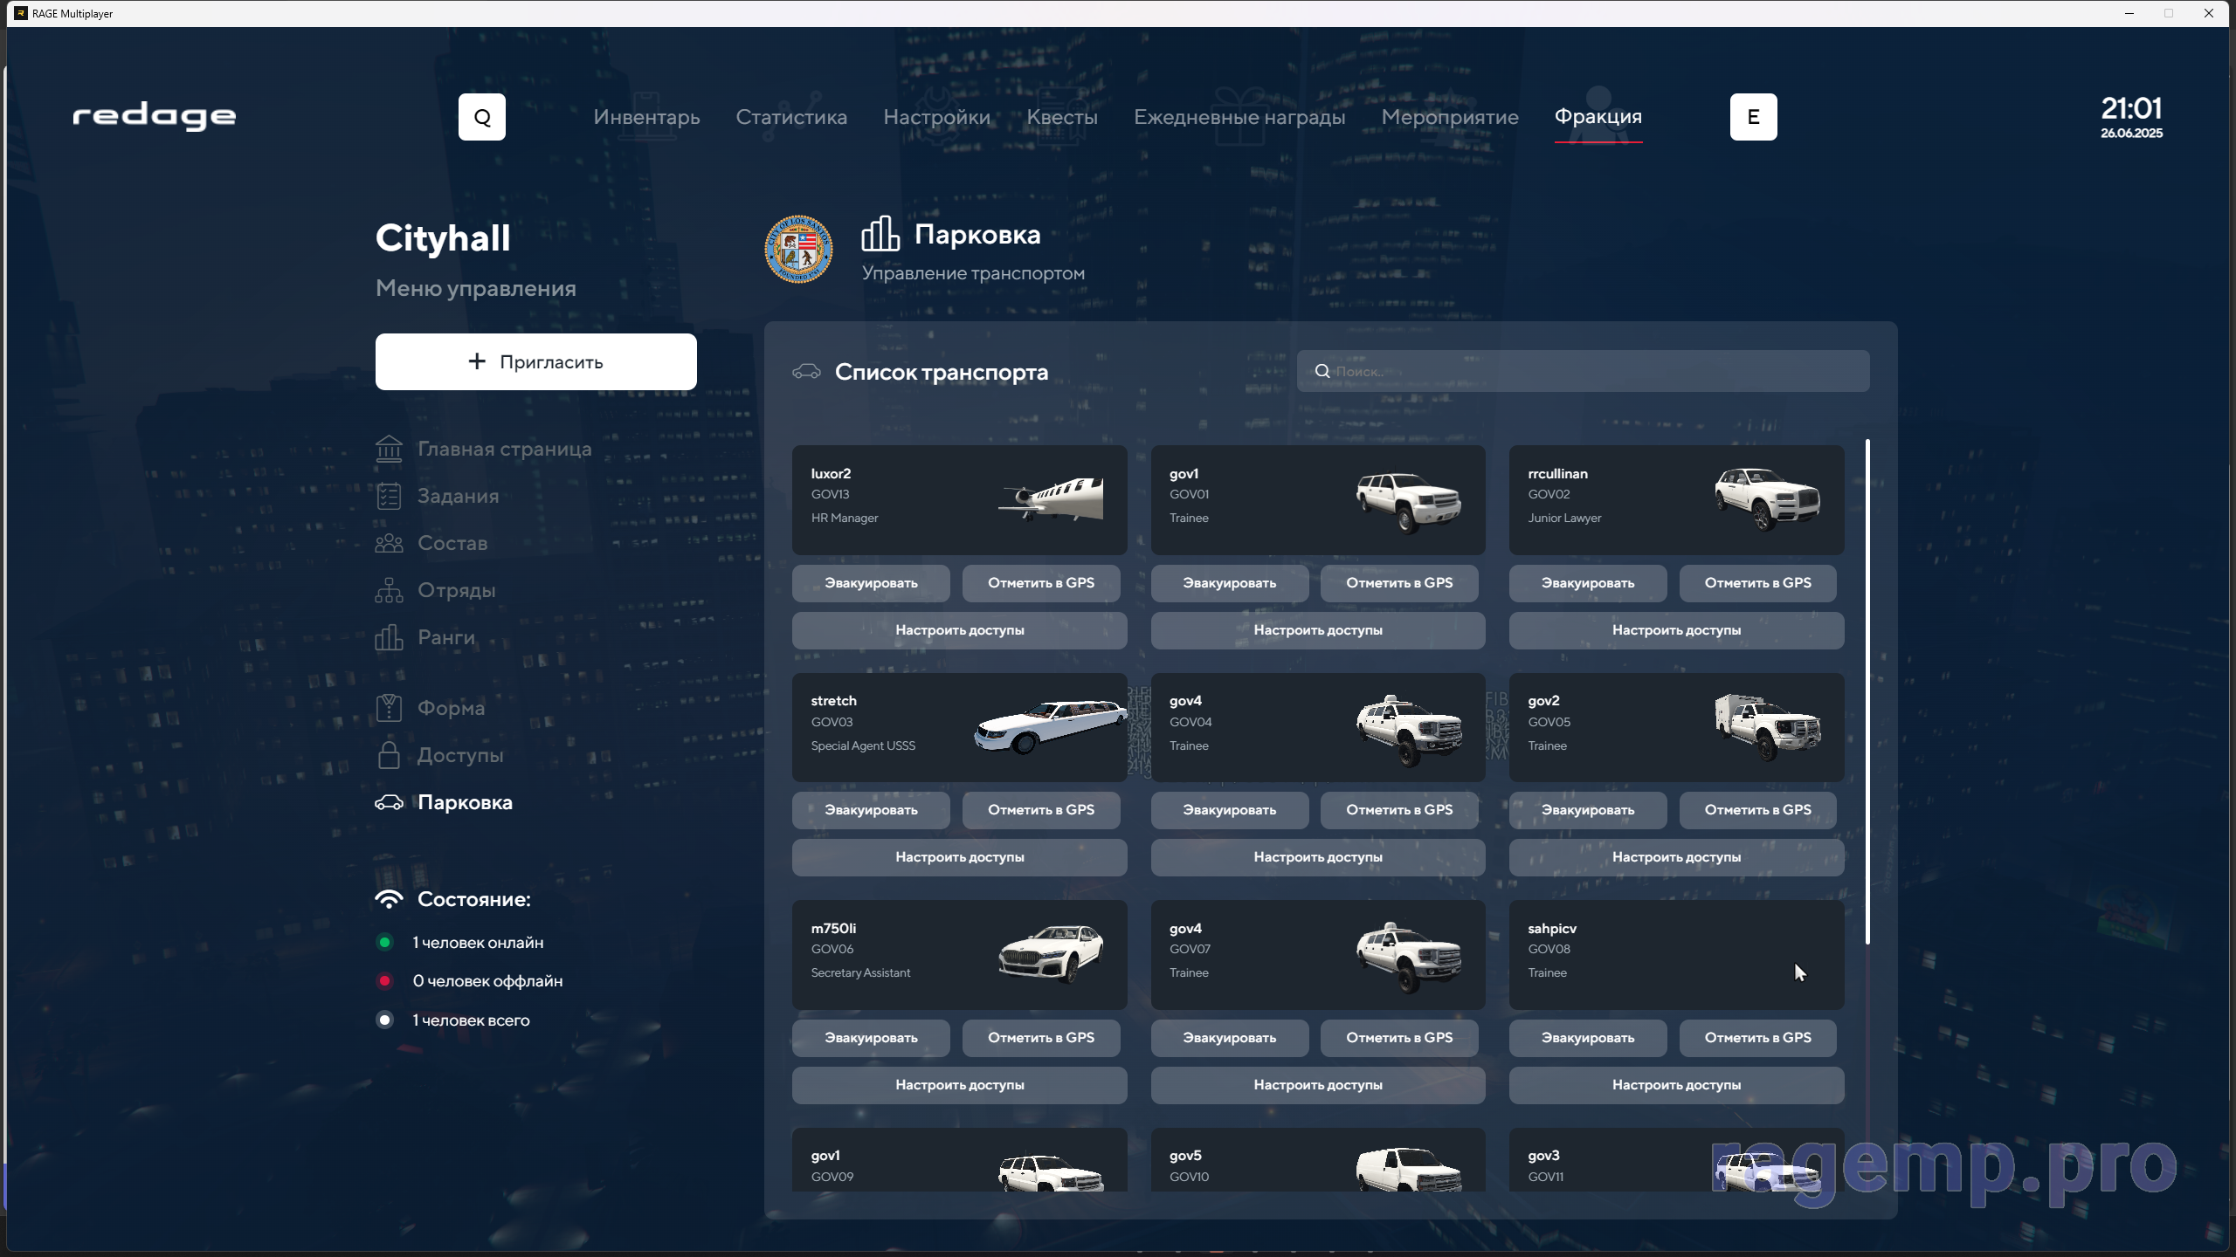Click the luxor2 jet thumbnail
The width and height of the screenshot is (2236, 1257).
(1051, 499)
